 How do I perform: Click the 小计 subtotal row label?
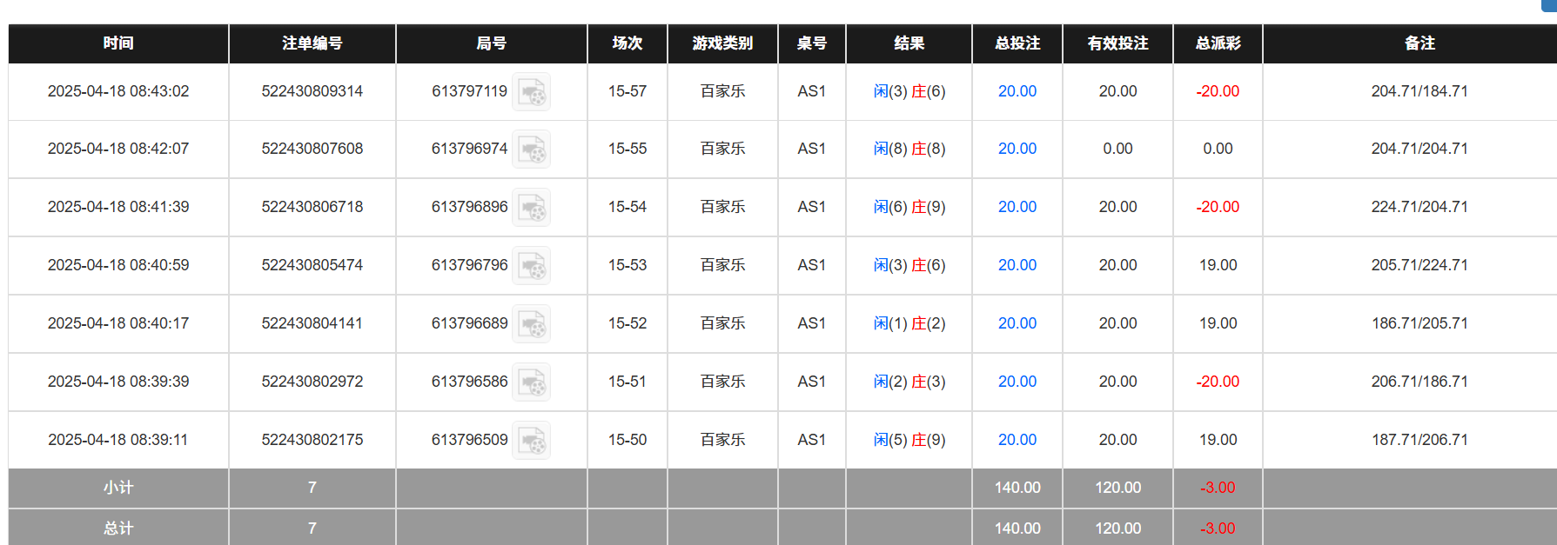click(118, 488)
